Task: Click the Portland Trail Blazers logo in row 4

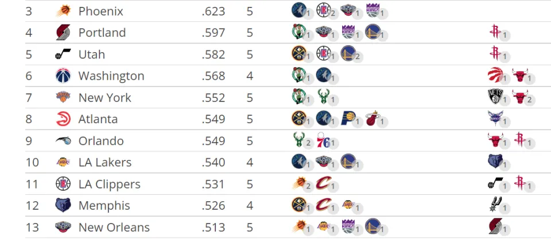Action: [63, 32]
